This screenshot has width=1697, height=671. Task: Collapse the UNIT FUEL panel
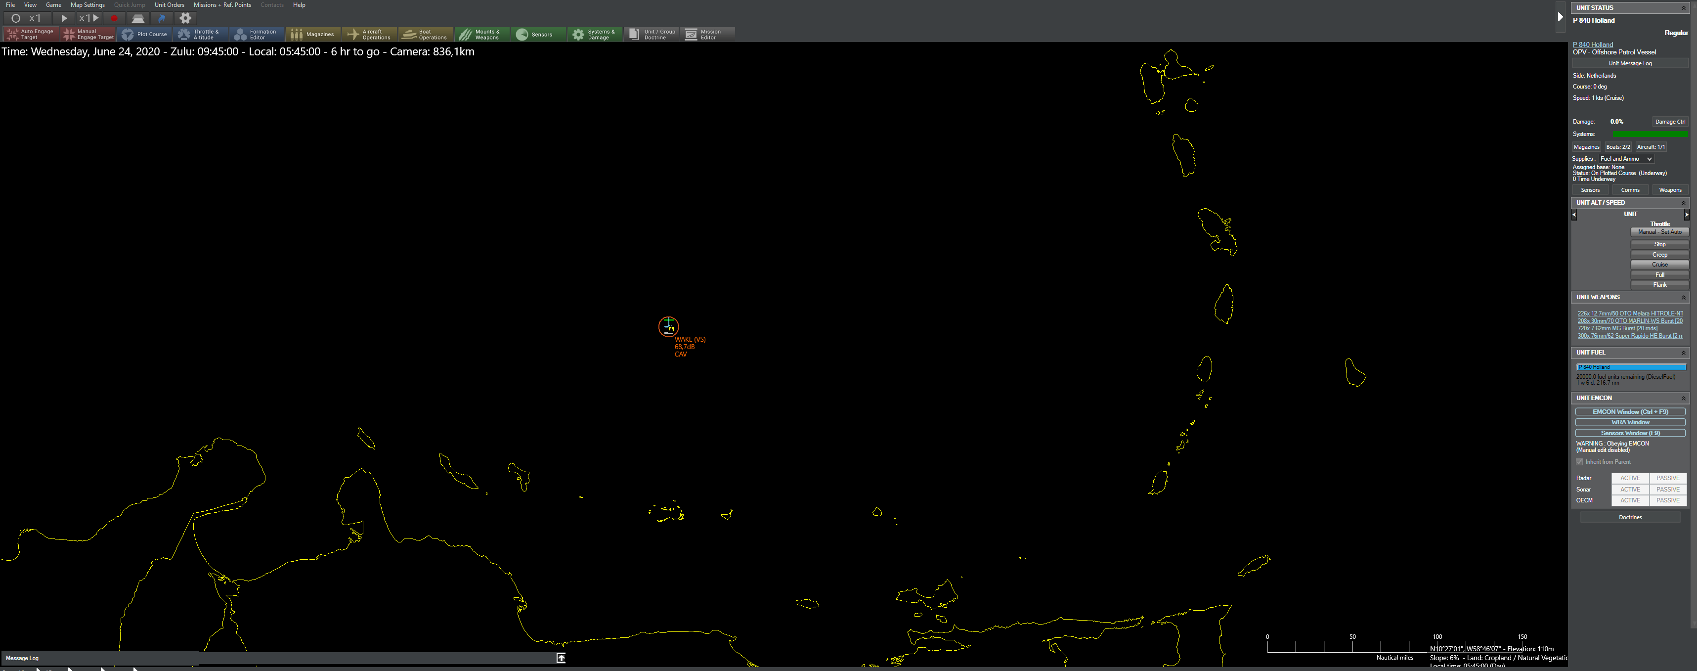coord(1683,353)
